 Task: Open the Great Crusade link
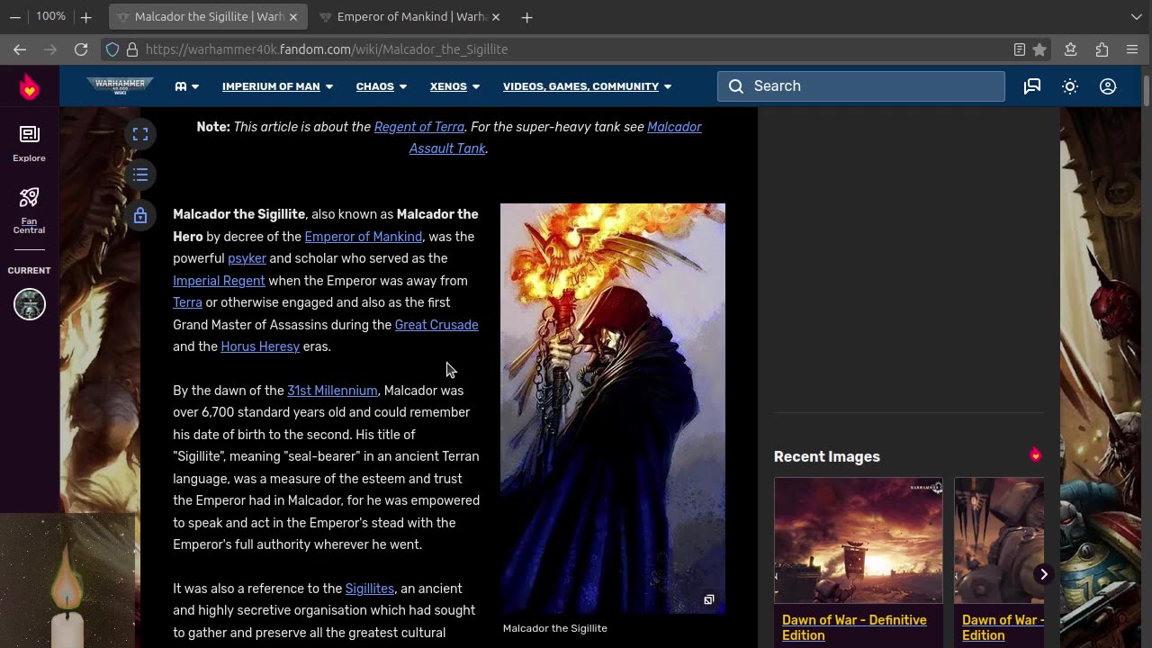point(436,325)
